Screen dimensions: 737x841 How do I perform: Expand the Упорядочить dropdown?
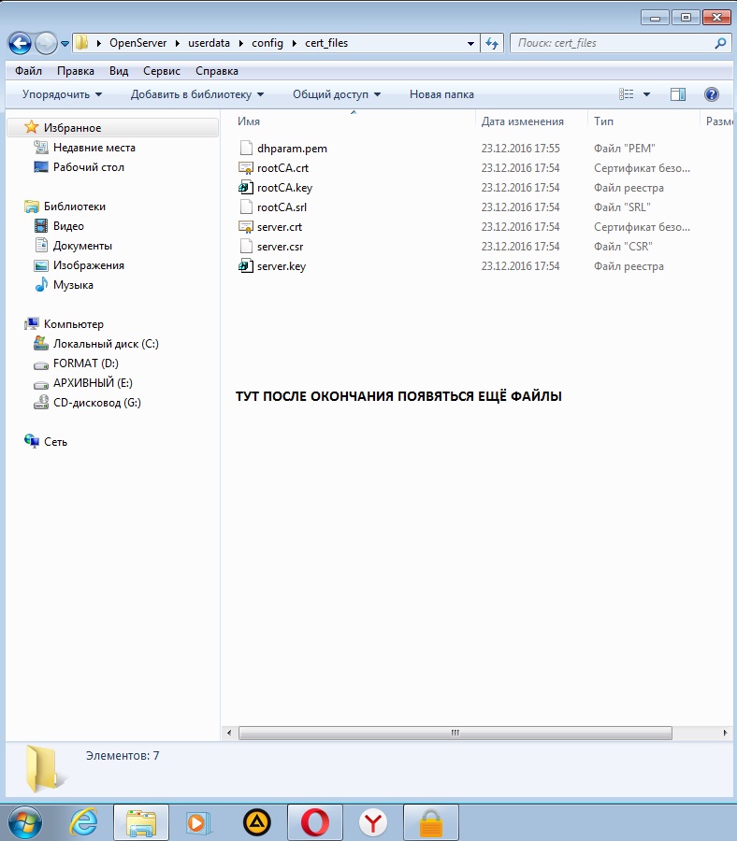(62, 94)
